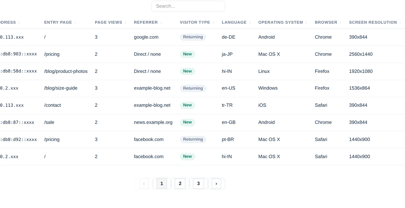Go to pagination page 2

pos(180,184)
